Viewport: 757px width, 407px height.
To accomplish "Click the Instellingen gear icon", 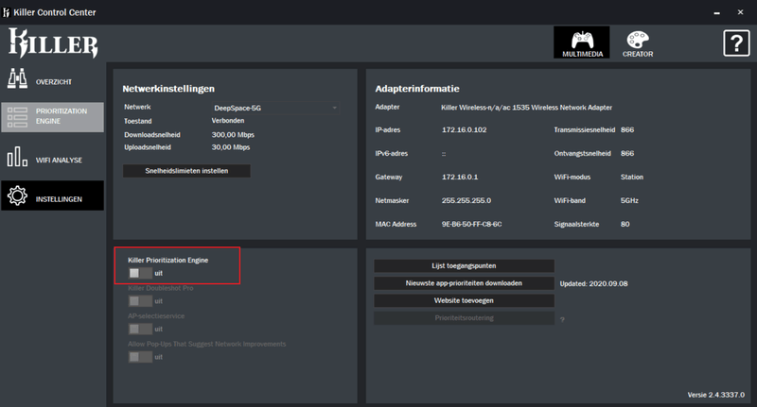I will pyautogui.click(x=17, y=197).
